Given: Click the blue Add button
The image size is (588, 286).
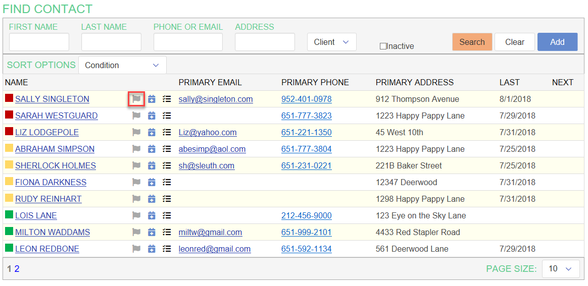Looking at the screenshot, I should pos(557,42).
